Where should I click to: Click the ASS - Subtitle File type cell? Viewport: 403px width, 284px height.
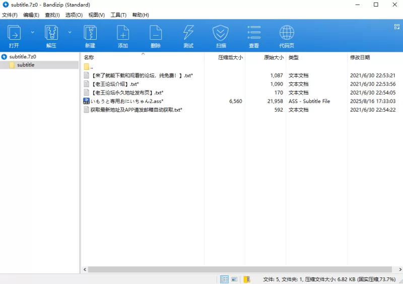point(309,101)
